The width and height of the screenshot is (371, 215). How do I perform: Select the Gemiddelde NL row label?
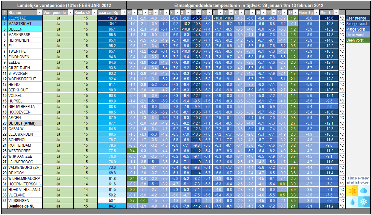pos(25,206)
